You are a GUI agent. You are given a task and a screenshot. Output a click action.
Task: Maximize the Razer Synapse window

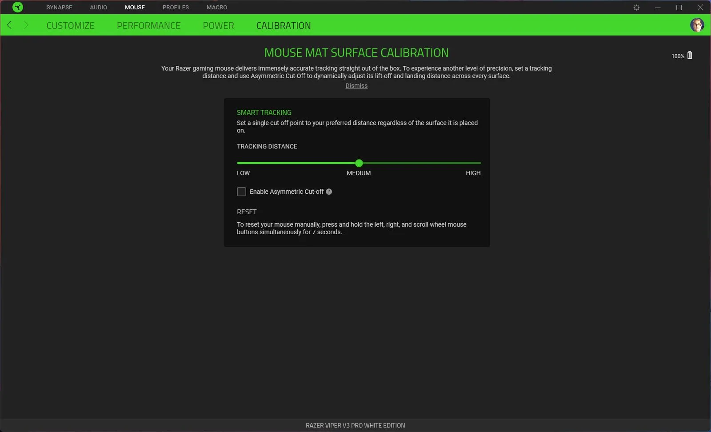(x=679, y=8)
